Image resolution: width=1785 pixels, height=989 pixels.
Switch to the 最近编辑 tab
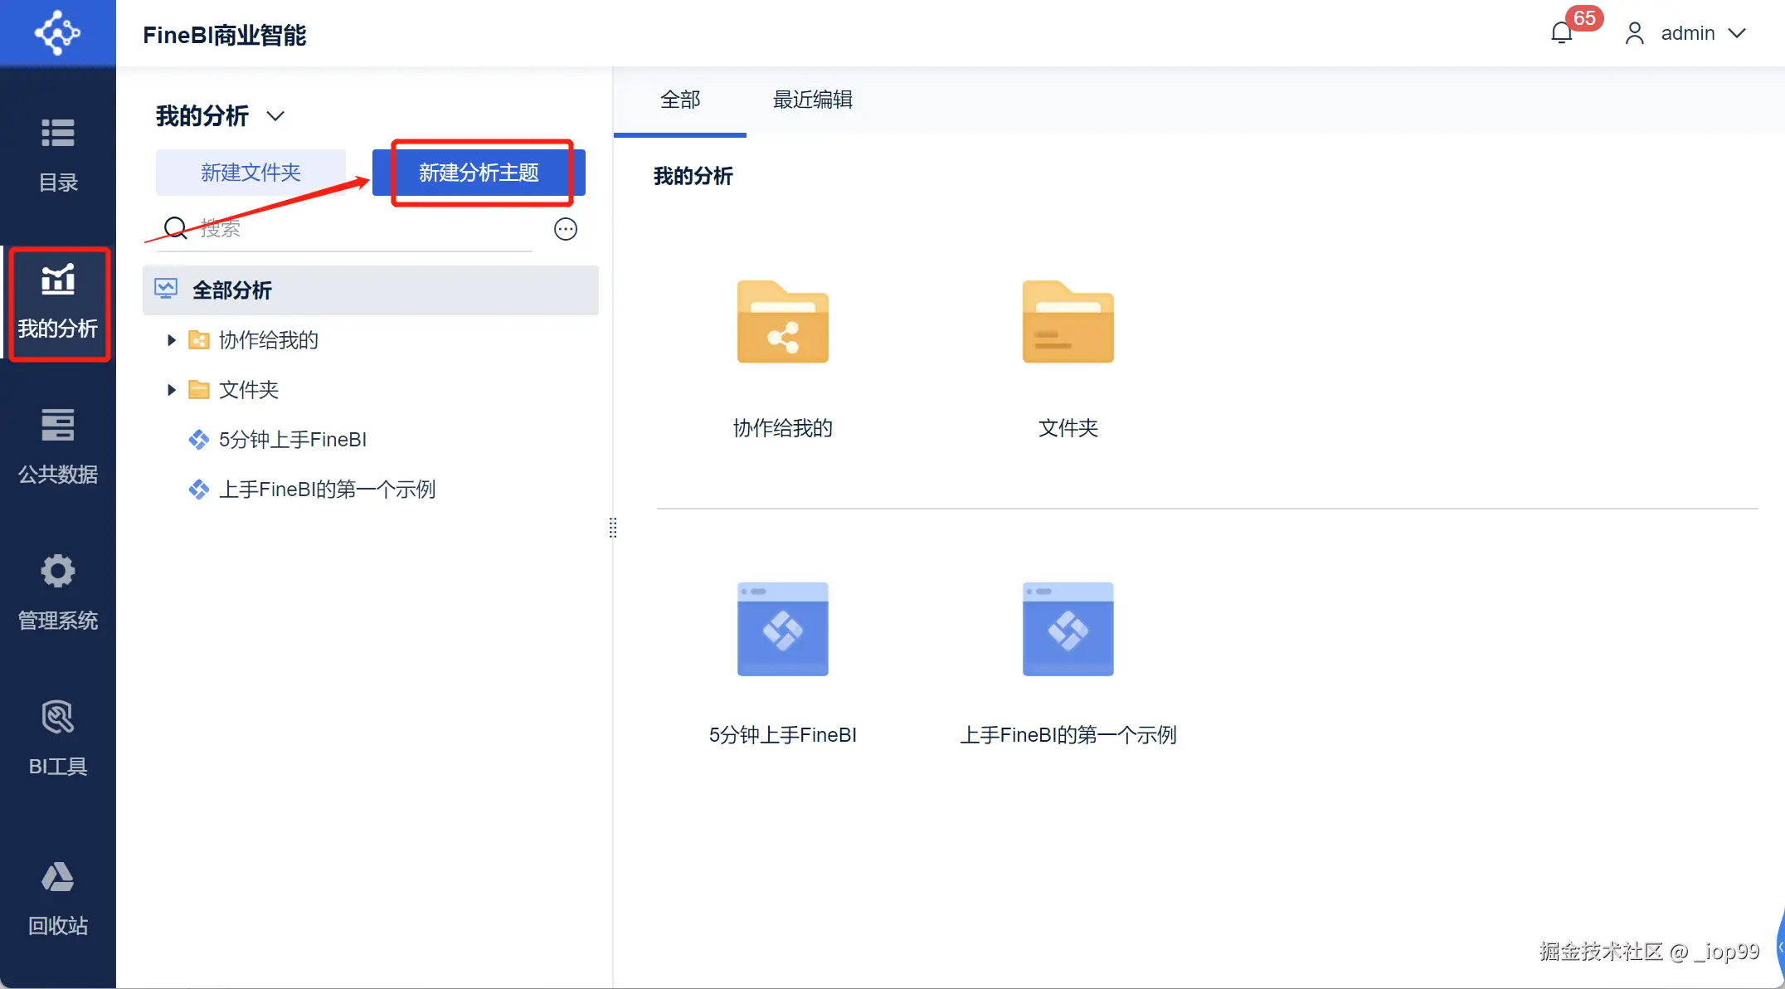(812, 100)
